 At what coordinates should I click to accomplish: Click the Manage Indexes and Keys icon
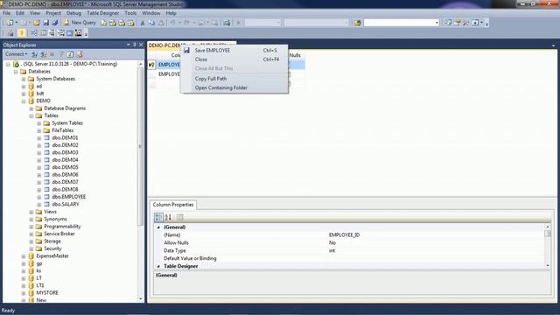[43, 33]
